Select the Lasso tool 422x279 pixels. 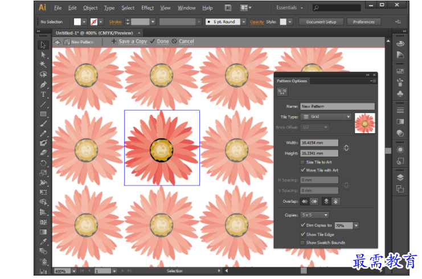pos(43,74)
